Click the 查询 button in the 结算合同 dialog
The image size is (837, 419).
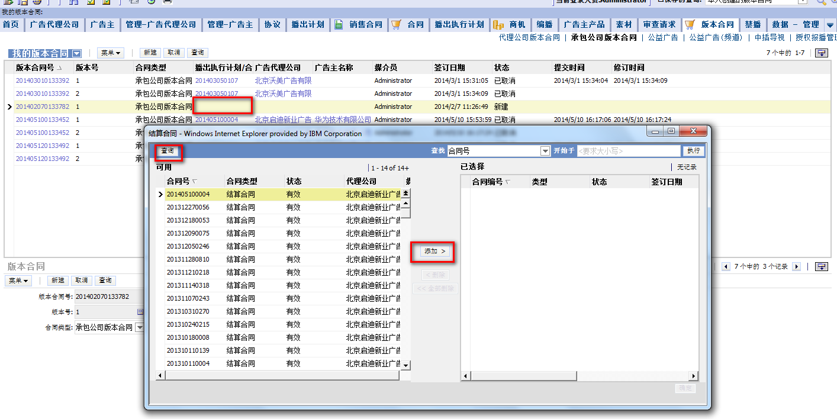tap(168, 151)
